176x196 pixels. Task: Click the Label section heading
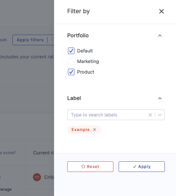pos(74,98)
